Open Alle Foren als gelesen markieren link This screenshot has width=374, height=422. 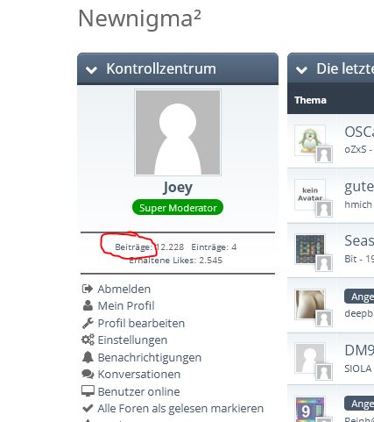point(180,408)
